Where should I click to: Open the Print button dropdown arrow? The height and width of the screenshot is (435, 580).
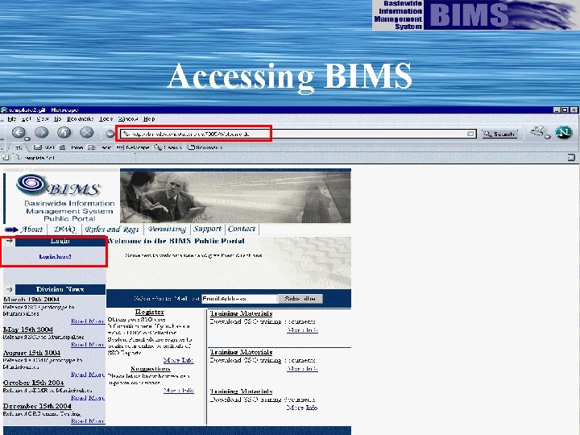tap(548, 137)
